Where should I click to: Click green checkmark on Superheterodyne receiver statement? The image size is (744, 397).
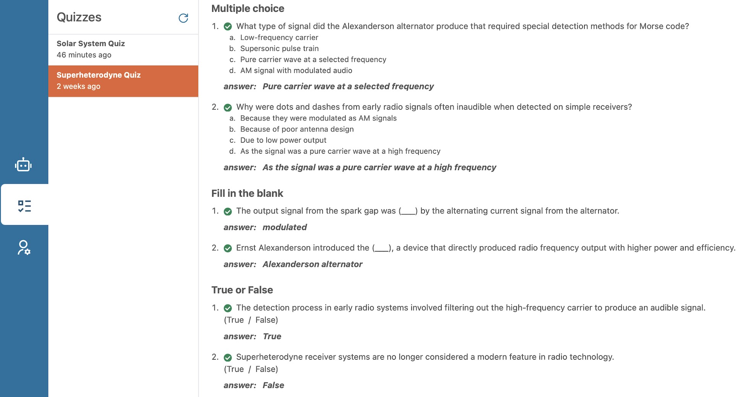pos(228,357)
